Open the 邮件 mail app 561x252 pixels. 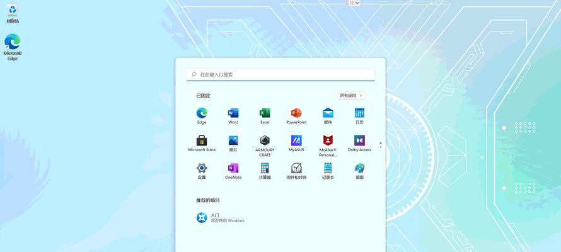[x=328, y=116]
